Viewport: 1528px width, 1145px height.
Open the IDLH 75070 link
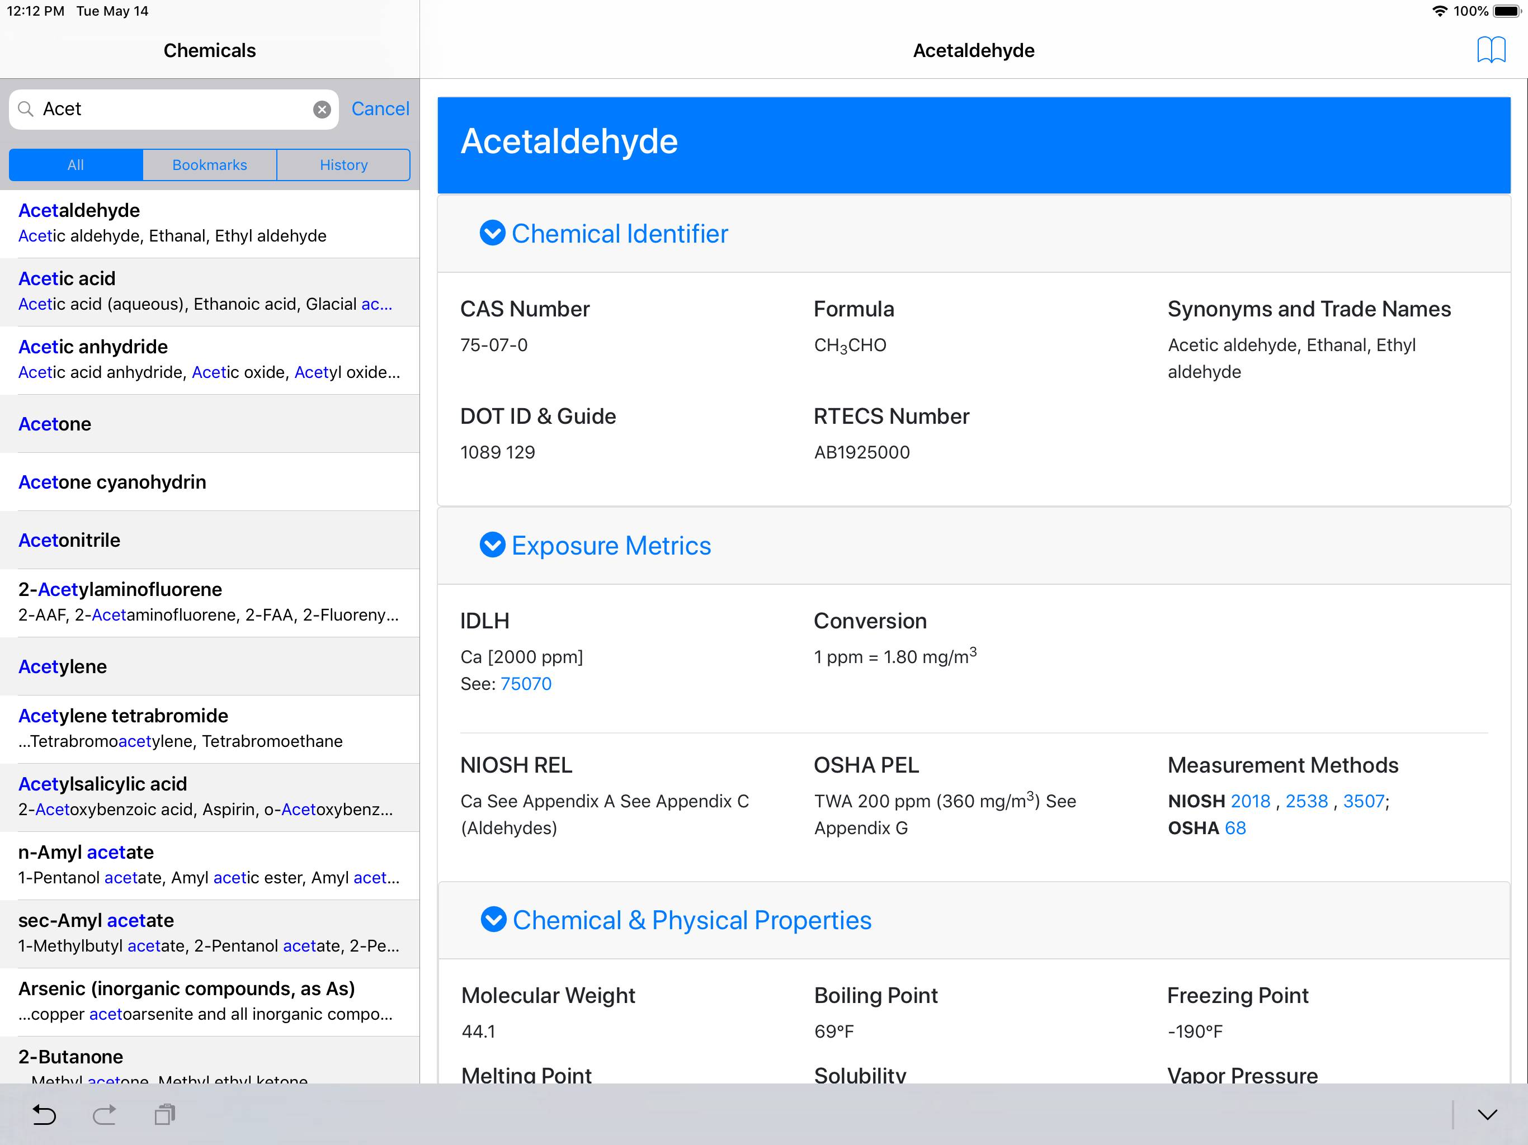point(526,684)
